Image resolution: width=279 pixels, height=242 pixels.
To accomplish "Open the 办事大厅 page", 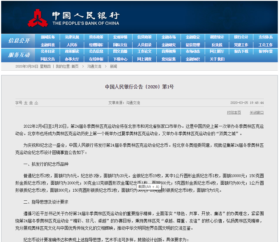I will [72, 59].
